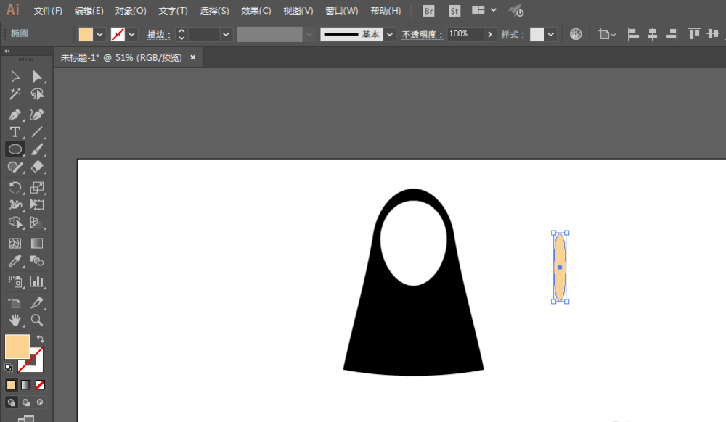Viewport: 726px width, 422px height.
Task: Enable Draw Behind mode
Action: (x=25, y=402)
